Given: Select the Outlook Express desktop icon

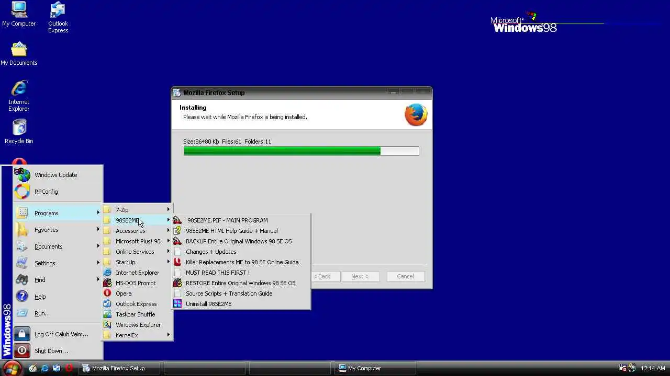Looking at the screenshot, I should tap(58, 17).
